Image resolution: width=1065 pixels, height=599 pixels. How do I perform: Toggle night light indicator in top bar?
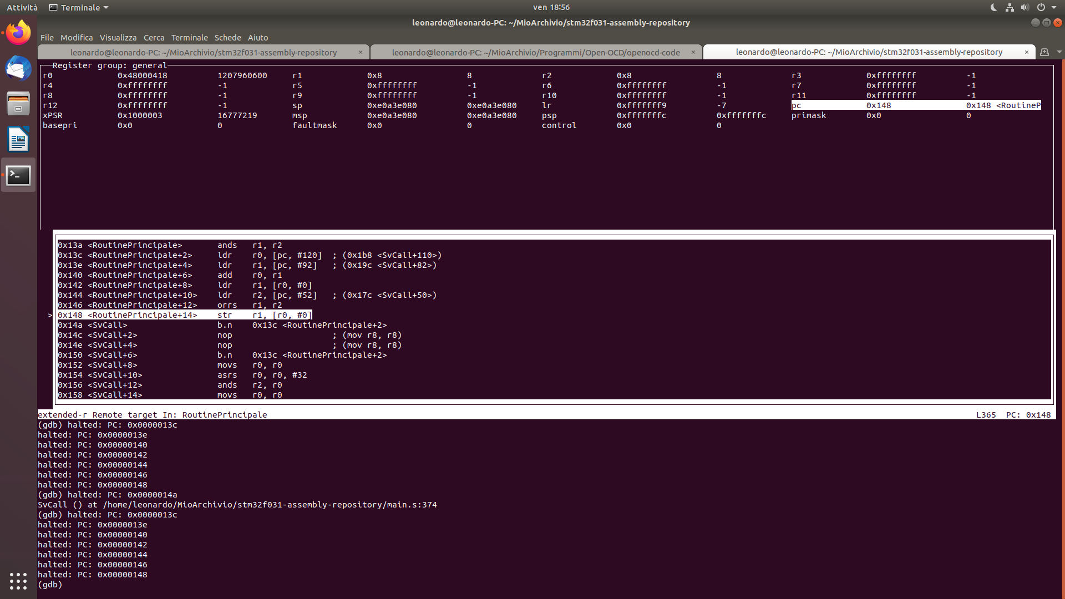pos(993,7)
